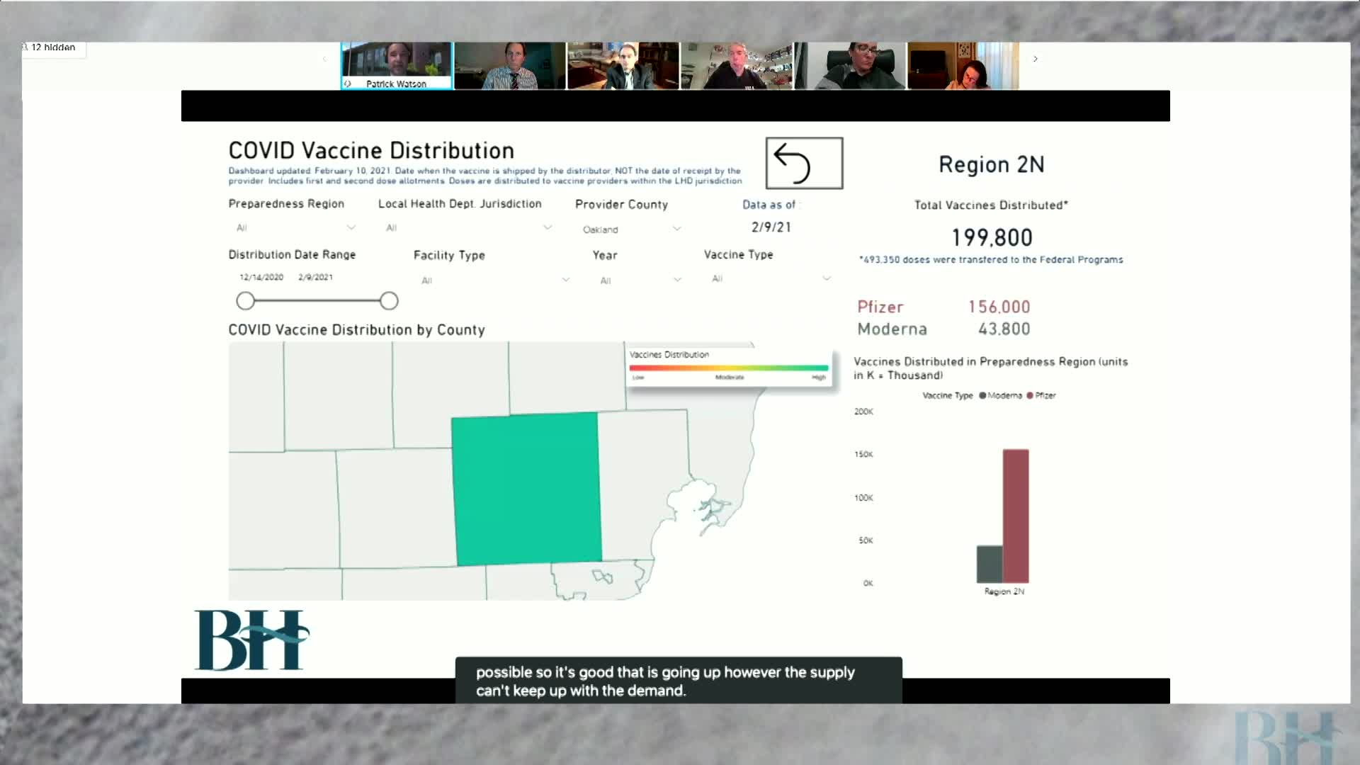Image resolution: width=1360 pixels, height=765 pixels.
Task: Open the Year filter dropdown
Action: pyautogui.click(x=677, y=280)
